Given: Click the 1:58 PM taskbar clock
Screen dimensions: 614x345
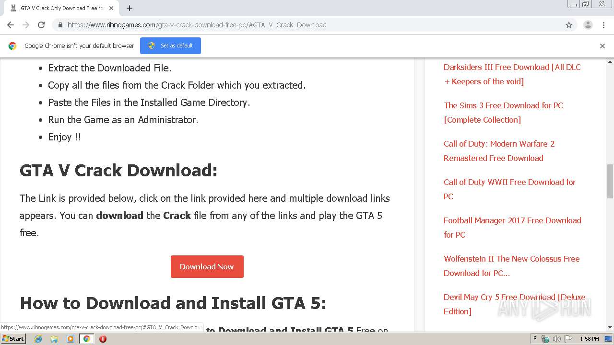Looking at the screenshot, I should pos(590,339).
